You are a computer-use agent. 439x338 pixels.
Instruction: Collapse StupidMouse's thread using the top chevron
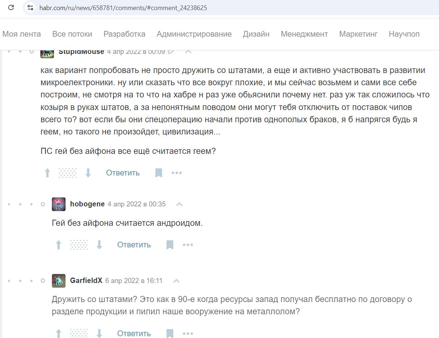point(188,51)
